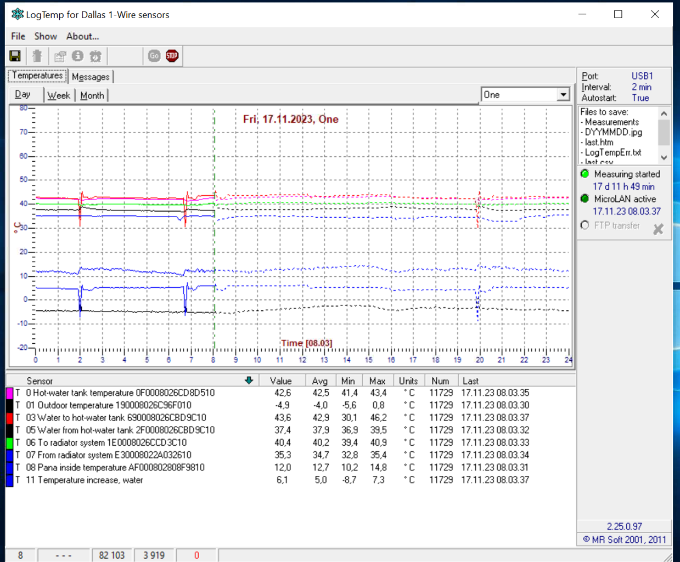Click the info circle toolbar icon
680x562 pixels.
point(78,56)
